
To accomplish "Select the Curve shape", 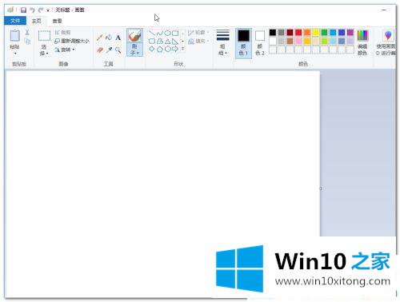I will (160, 34).
